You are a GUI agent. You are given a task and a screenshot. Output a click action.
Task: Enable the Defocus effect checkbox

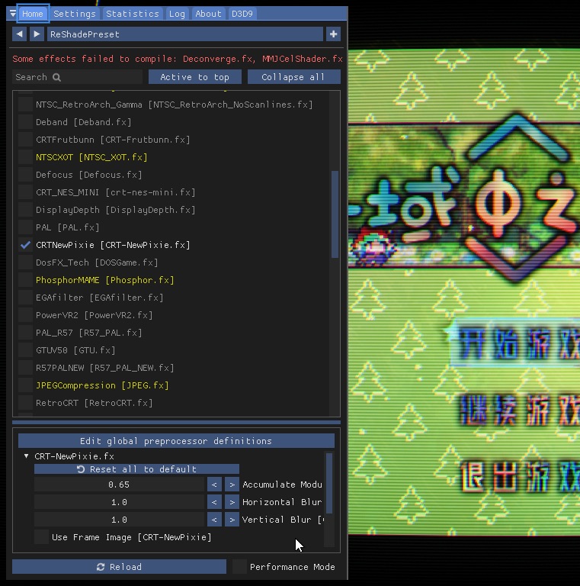tap(25, 175)
